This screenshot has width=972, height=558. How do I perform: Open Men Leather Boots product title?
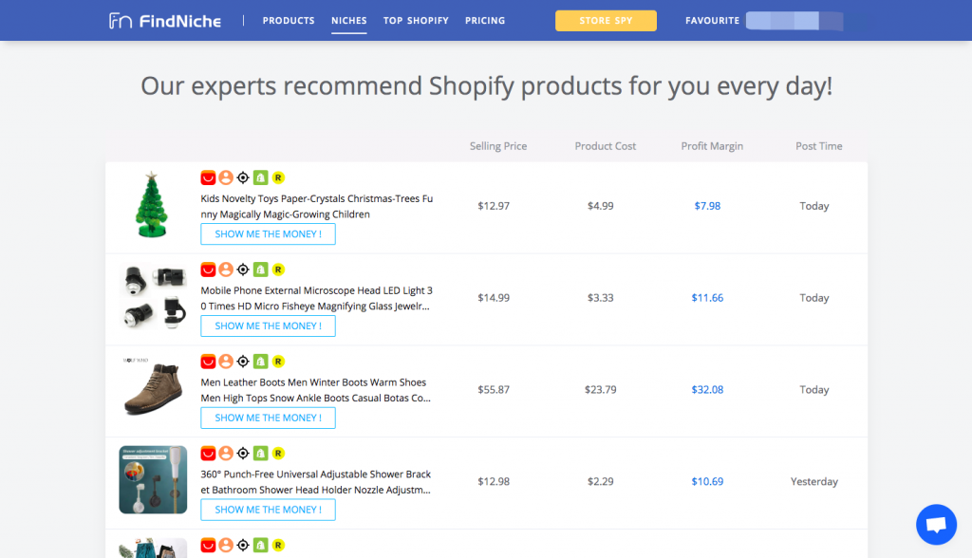(315, 390)
